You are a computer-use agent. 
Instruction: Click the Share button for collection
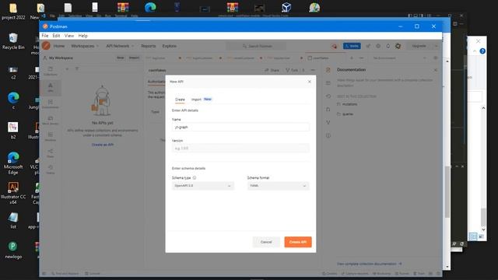point(272,70)
